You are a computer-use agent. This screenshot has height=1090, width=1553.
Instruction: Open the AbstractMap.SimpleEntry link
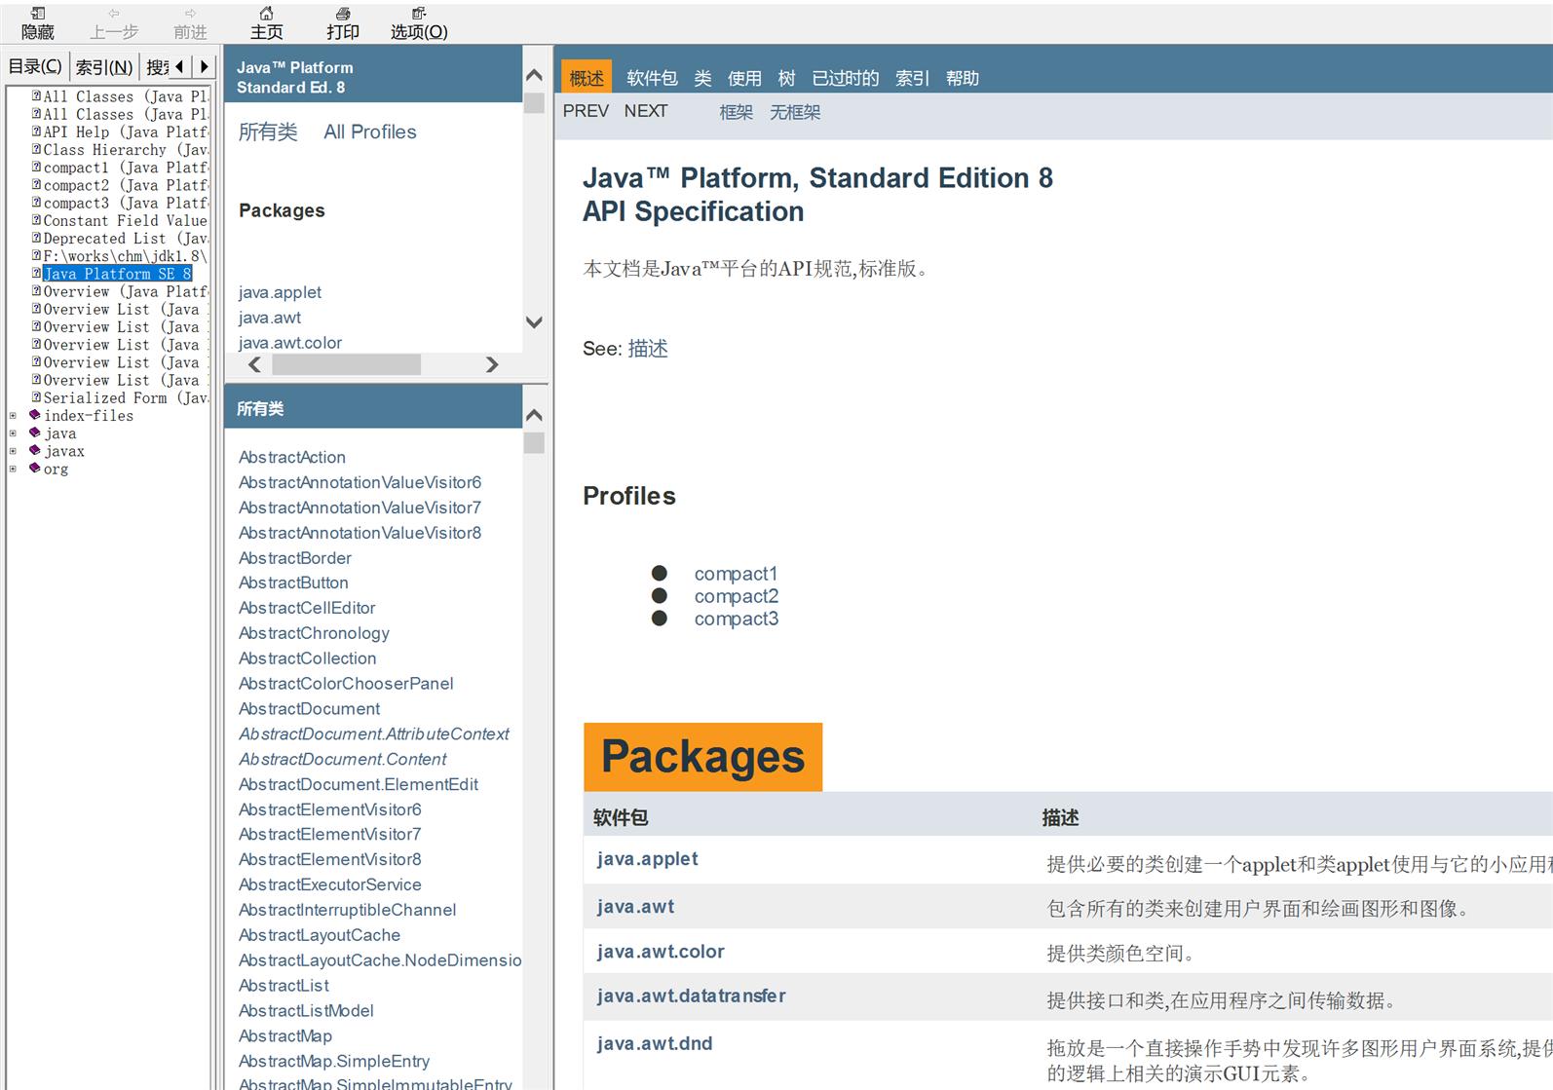(x=334, y=1061)
